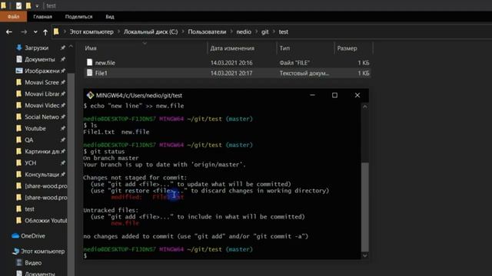Maximize the MINGW64 terminal window
Image resolution: width=492 pixels, height=276 pixels.
point(335,95)
